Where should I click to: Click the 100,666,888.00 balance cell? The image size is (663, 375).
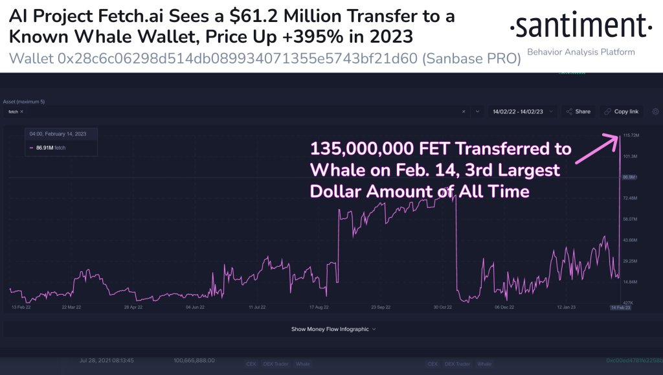pos(194,361)
